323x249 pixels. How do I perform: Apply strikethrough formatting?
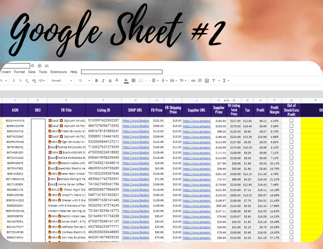(110, 81)
